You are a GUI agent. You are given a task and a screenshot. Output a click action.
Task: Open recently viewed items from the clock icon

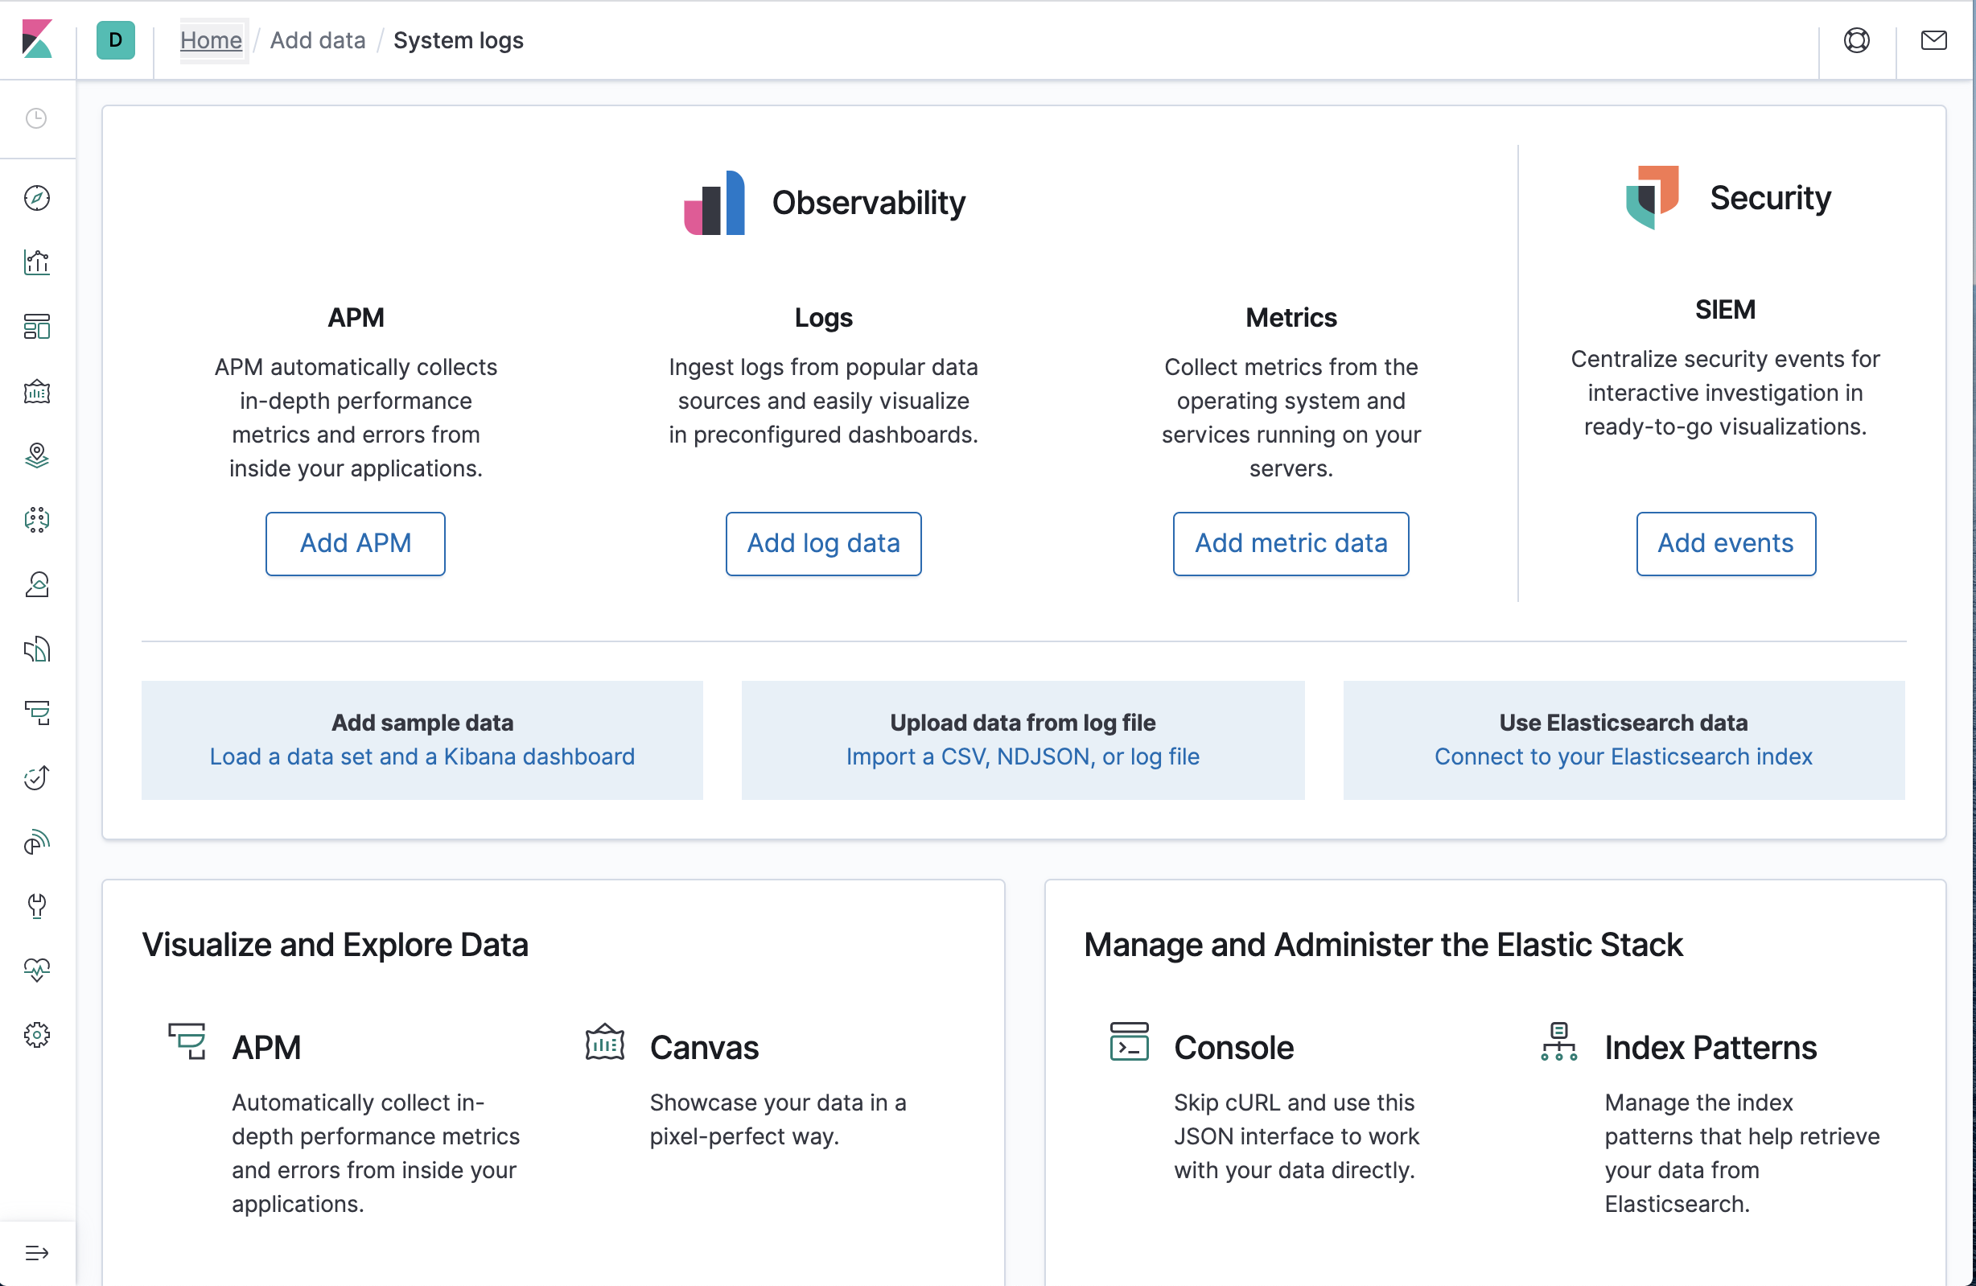pos(36,119)
